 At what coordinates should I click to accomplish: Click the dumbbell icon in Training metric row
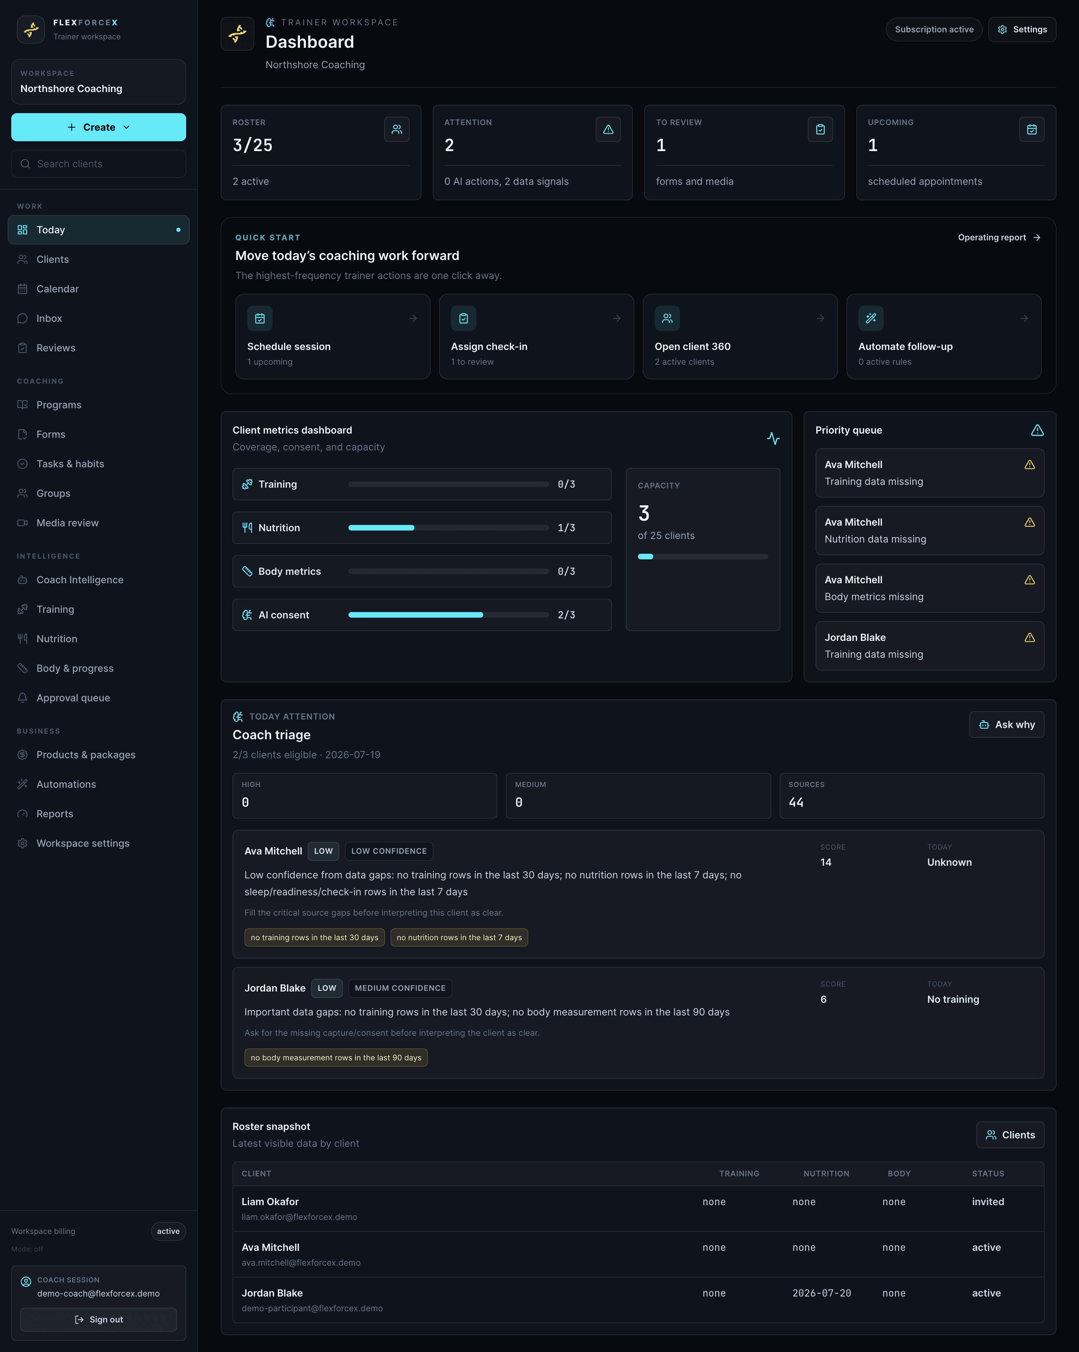coord(247,484)
